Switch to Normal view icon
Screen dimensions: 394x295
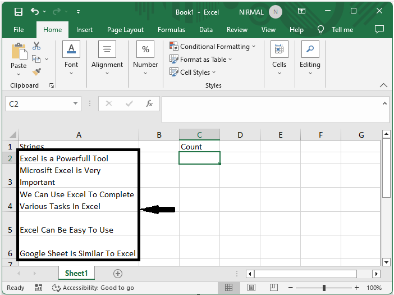[228, 288]
